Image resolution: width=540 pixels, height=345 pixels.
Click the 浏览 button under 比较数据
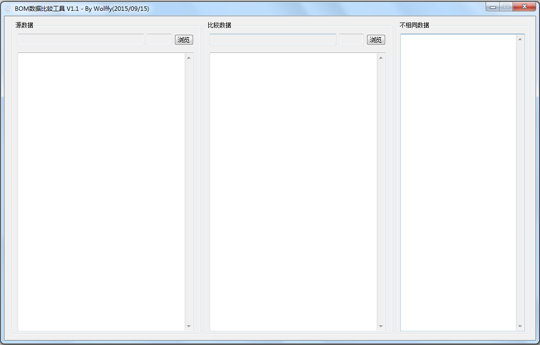(x=376, y=40)
